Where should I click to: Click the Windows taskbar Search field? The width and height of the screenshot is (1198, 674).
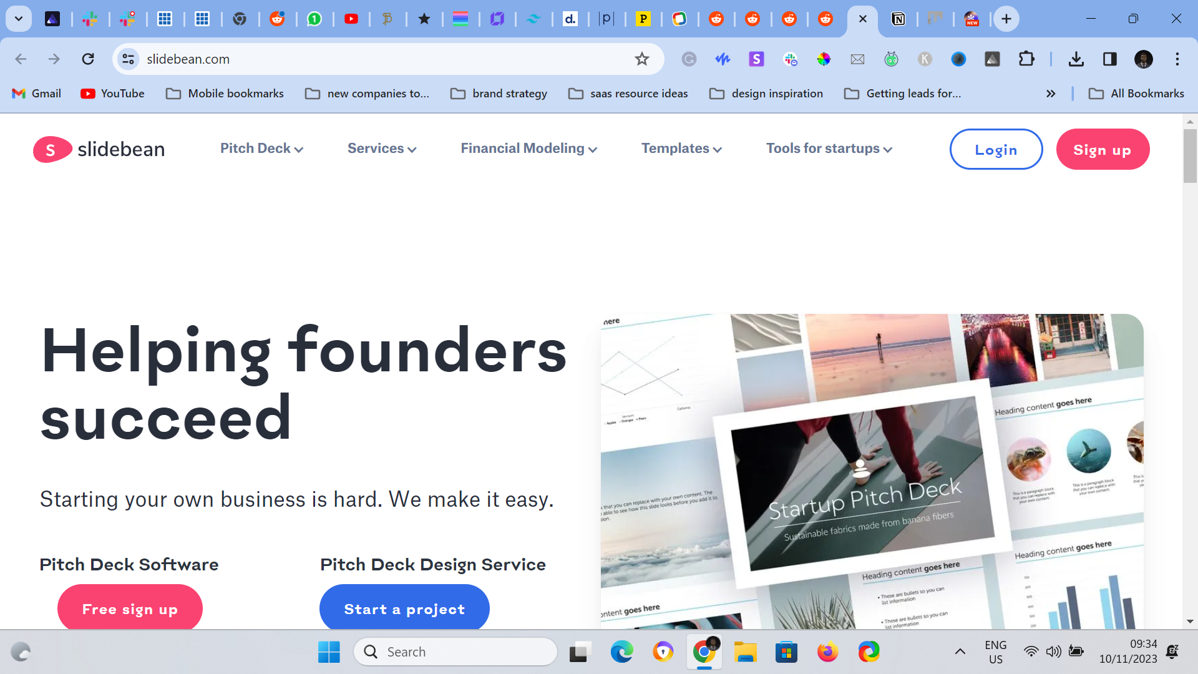click(x=455, y=652)
